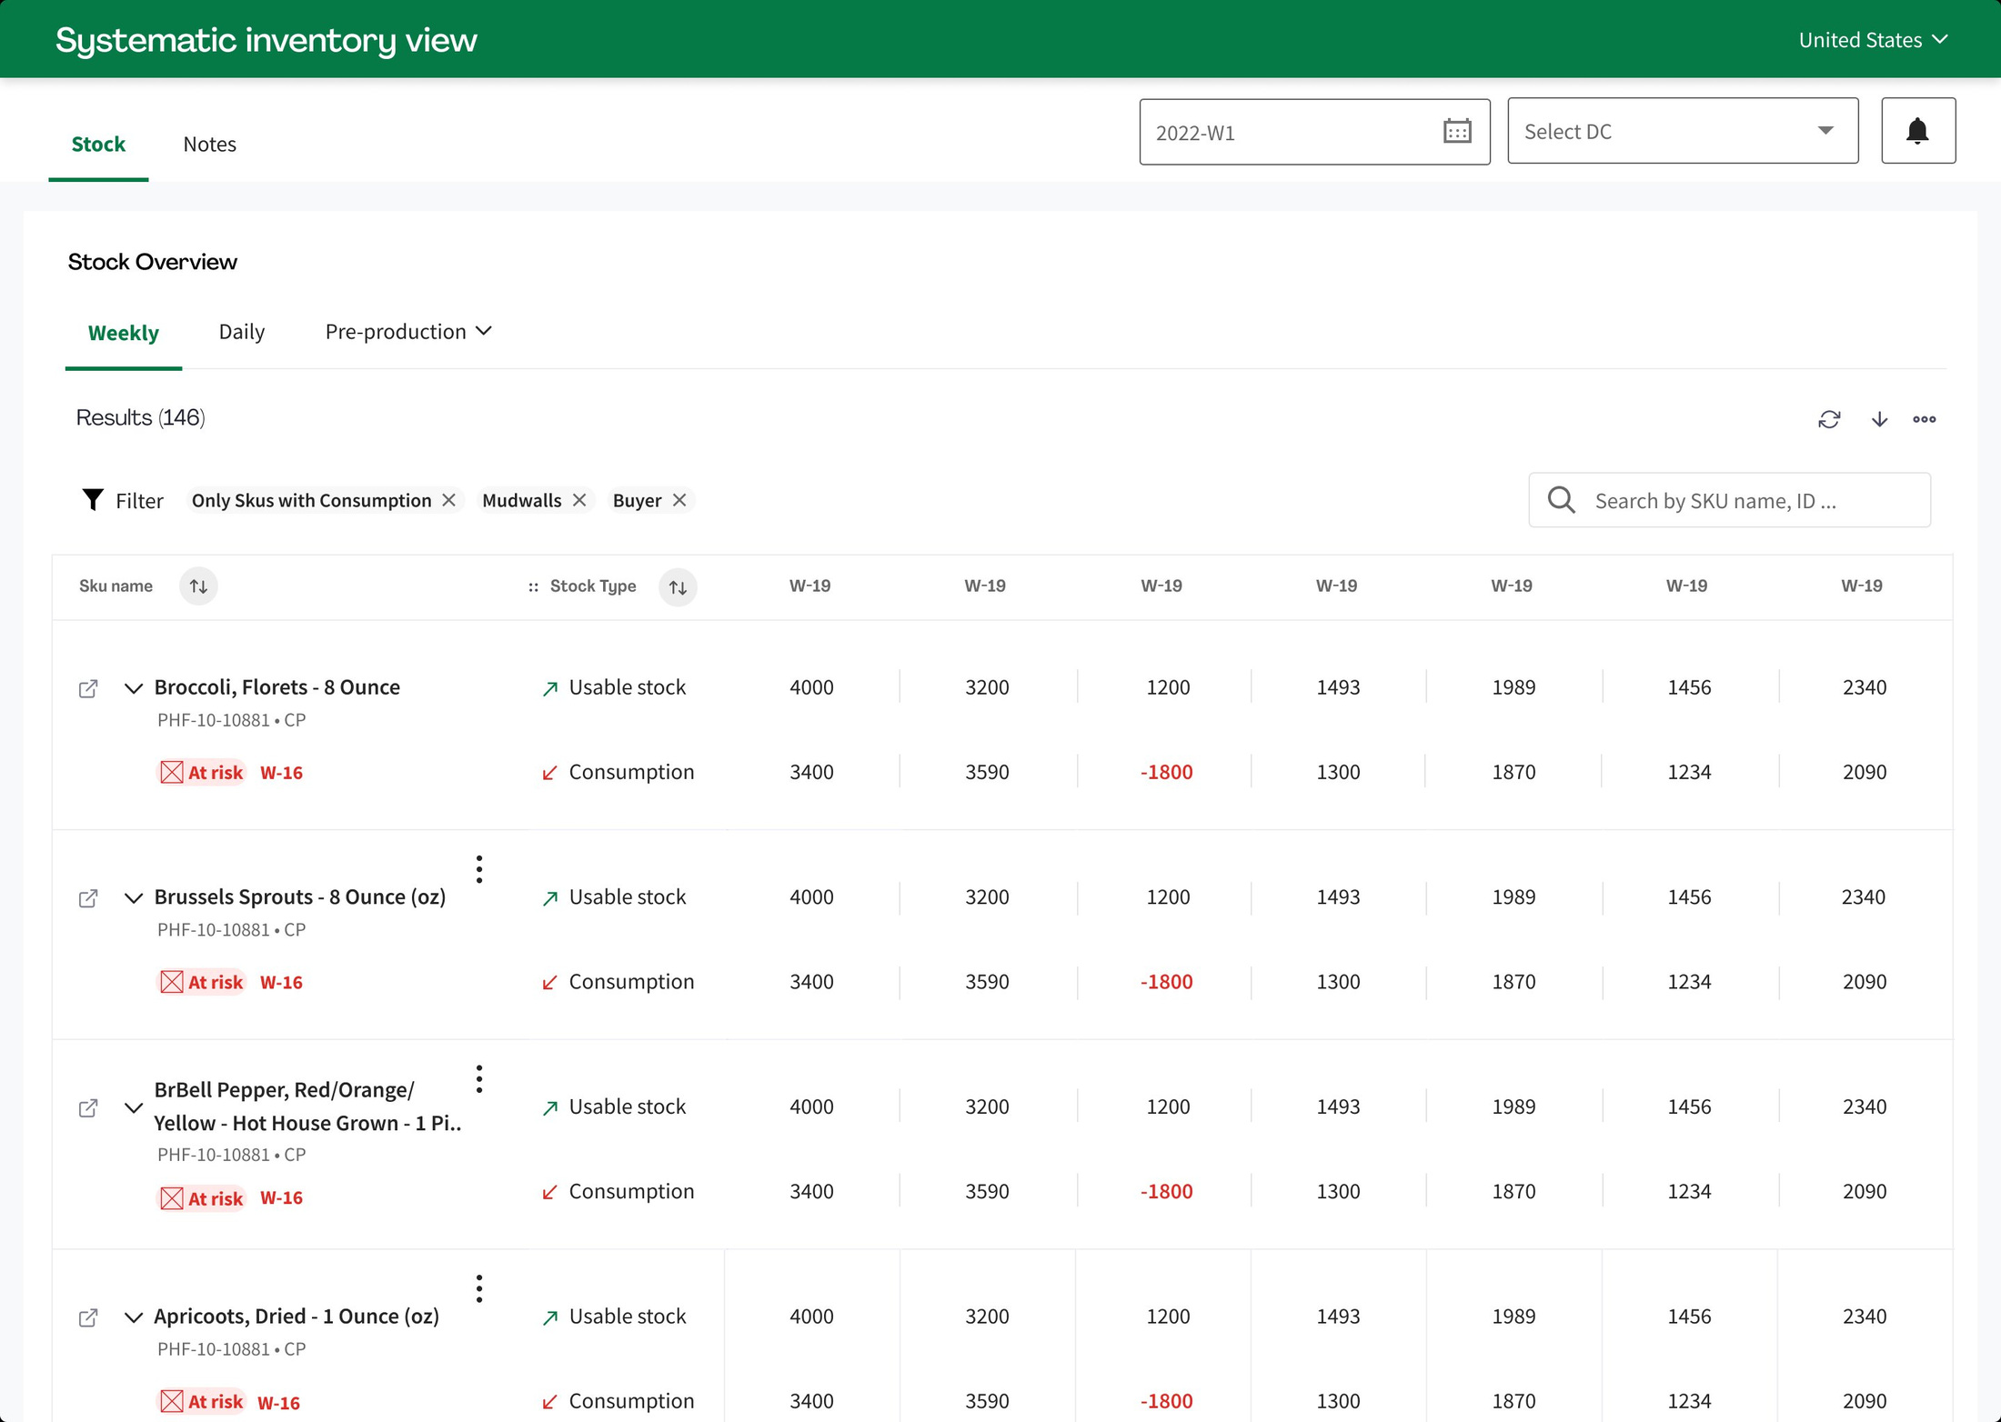
Task: Open BrBell Pepper external link icon
Action: click(x=88, y=1108)
